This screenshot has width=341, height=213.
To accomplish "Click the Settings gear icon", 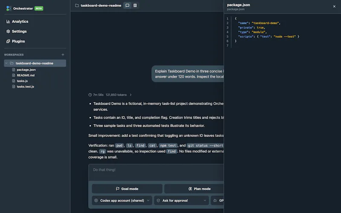I will coord(8,31).
